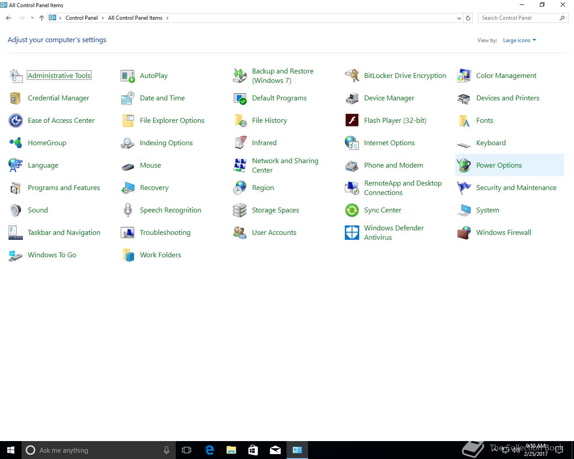The width and height of the screenshot is (574, 459).
Task: Select Control Panel in the breadcrumb
Action: point(82,18)
